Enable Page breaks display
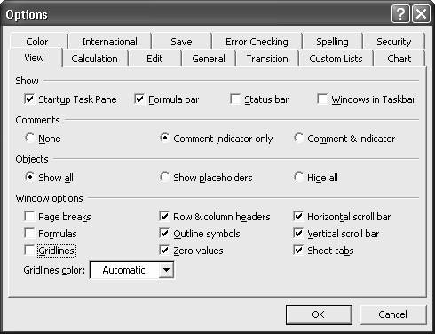 (29, 216)
